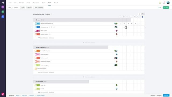Open the user profile avatar
Screen dimensions: 172x97
168,3
